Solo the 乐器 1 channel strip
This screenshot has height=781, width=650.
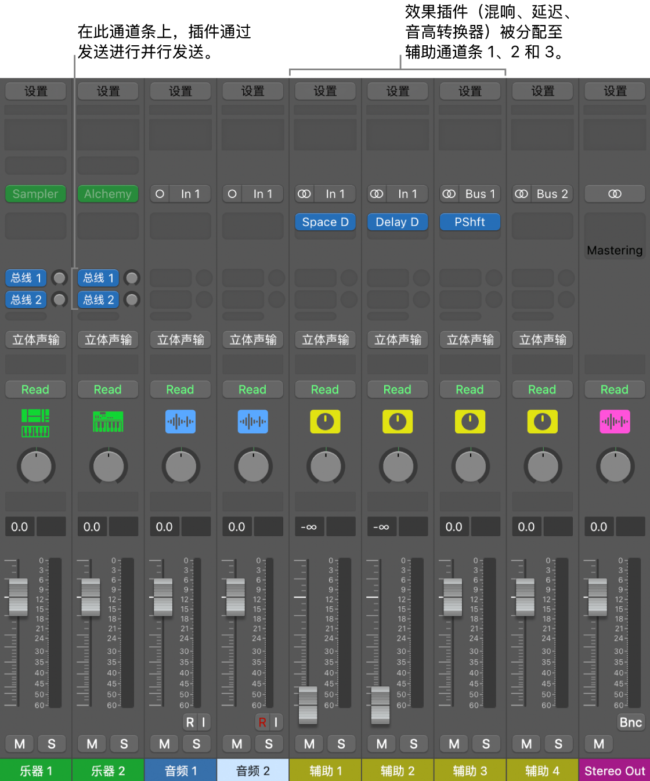click(x=52, y=744)
